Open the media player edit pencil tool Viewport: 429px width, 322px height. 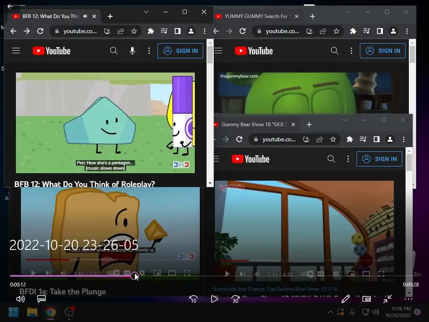346,299
